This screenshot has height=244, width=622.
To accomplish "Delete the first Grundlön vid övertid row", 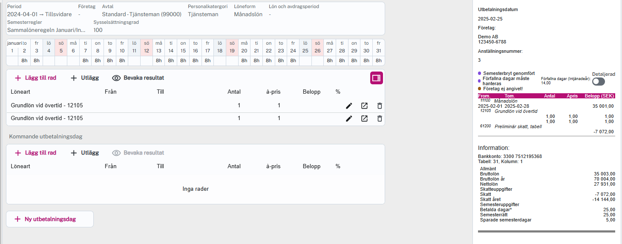I will click(380, 106).
